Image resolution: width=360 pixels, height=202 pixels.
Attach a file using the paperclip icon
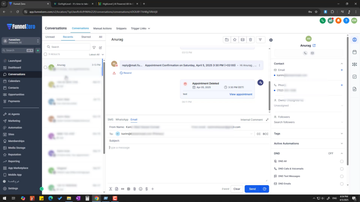pos(135,189)
